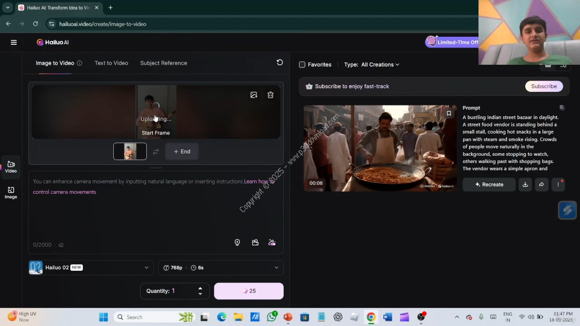Download the bazaar video

click(525, 184)
